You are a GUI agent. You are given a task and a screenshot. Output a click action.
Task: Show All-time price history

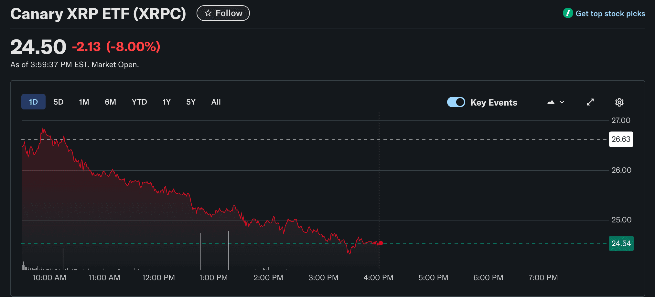pyautogui.click(x=216, y=102)
